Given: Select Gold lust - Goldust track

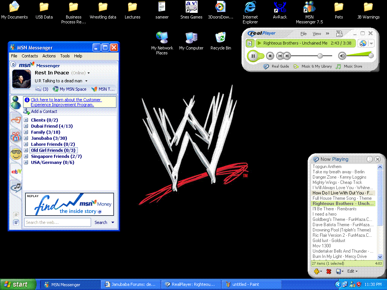Looking at the screenshot, I should click(x=329, y=241).
